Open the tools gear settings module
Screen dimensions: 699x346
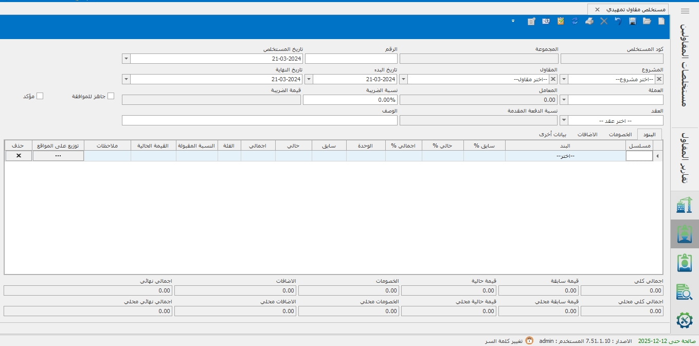pos(684,320)
